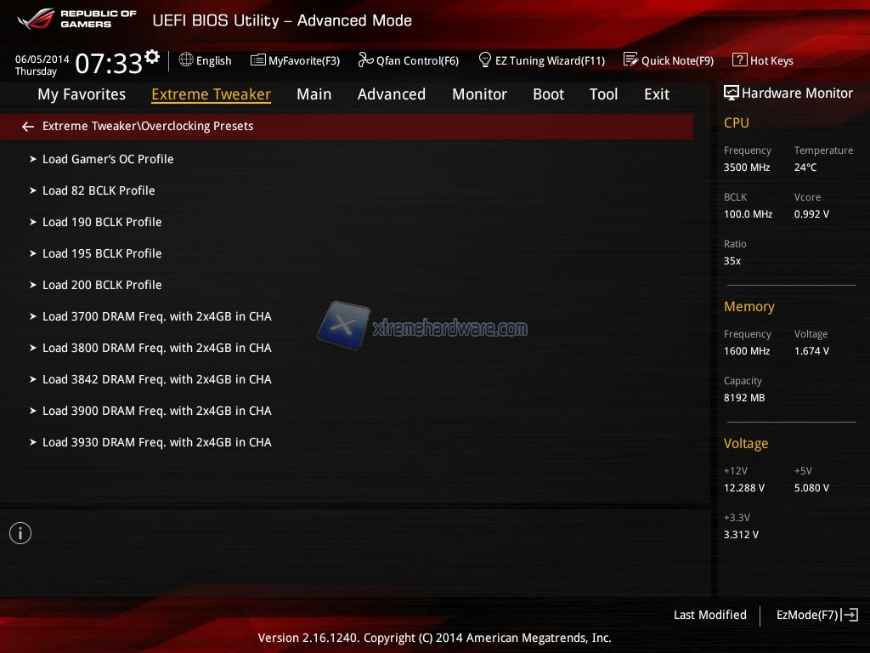Image resolution: width=870 pixels, height=653 pixels.
Task: Select Load 3700 DRAM Freq. preset
Action: [x=156, y=316]
